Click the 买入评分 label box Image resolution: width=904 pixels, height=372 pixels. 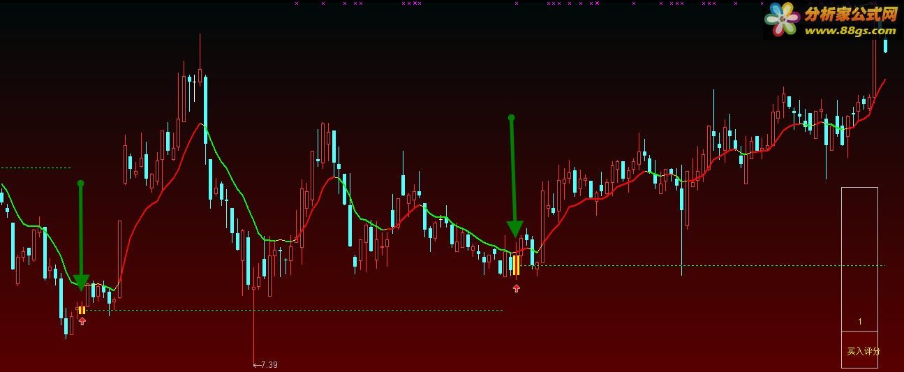coord(859,351)
